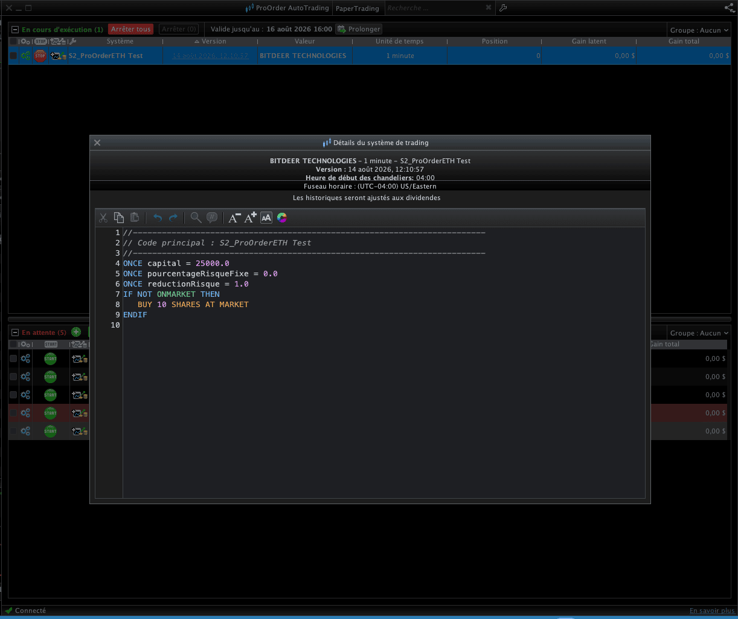Click the Arrêter tous button
This screenshot has width=738, height=619.
point(131,29)
